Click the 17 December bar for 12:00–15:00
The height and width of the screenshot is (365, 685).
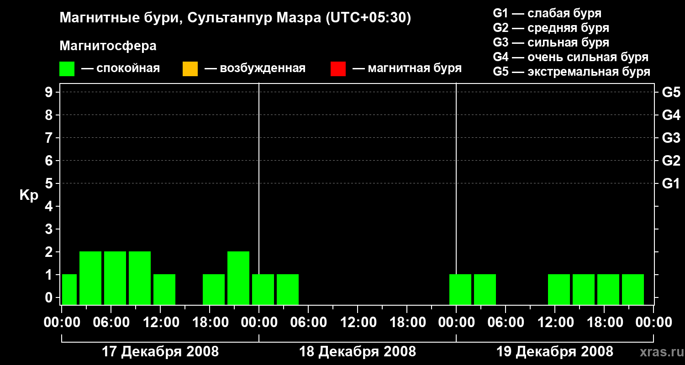coord(164,289)
